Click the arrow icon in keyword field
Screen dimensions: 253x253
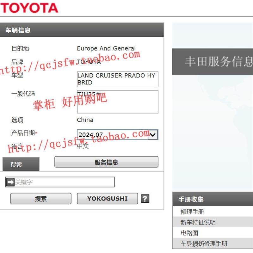point(10,182)
